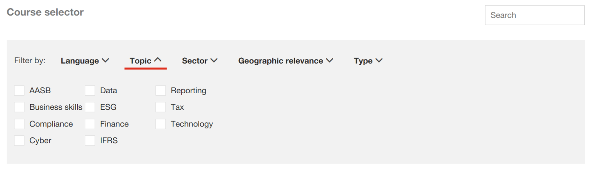The width and height of the screenshot is (600, 176).
Task: Toggle the Data topic checkbox
Action: 90,91
